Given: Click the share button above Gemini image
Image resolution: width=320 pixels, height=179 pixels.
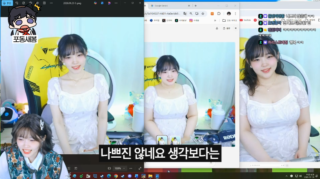Looking at the screenshot, I should pos(226,28).
